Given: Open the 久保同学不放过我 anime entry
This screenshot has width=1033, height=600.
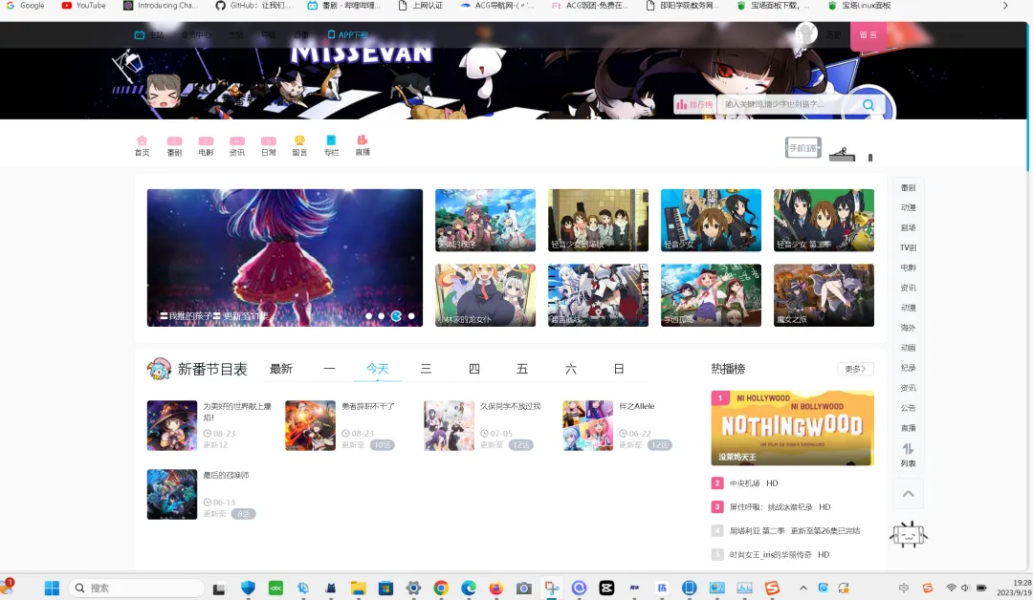Looking at the screenshot, I should pos(483,426).
